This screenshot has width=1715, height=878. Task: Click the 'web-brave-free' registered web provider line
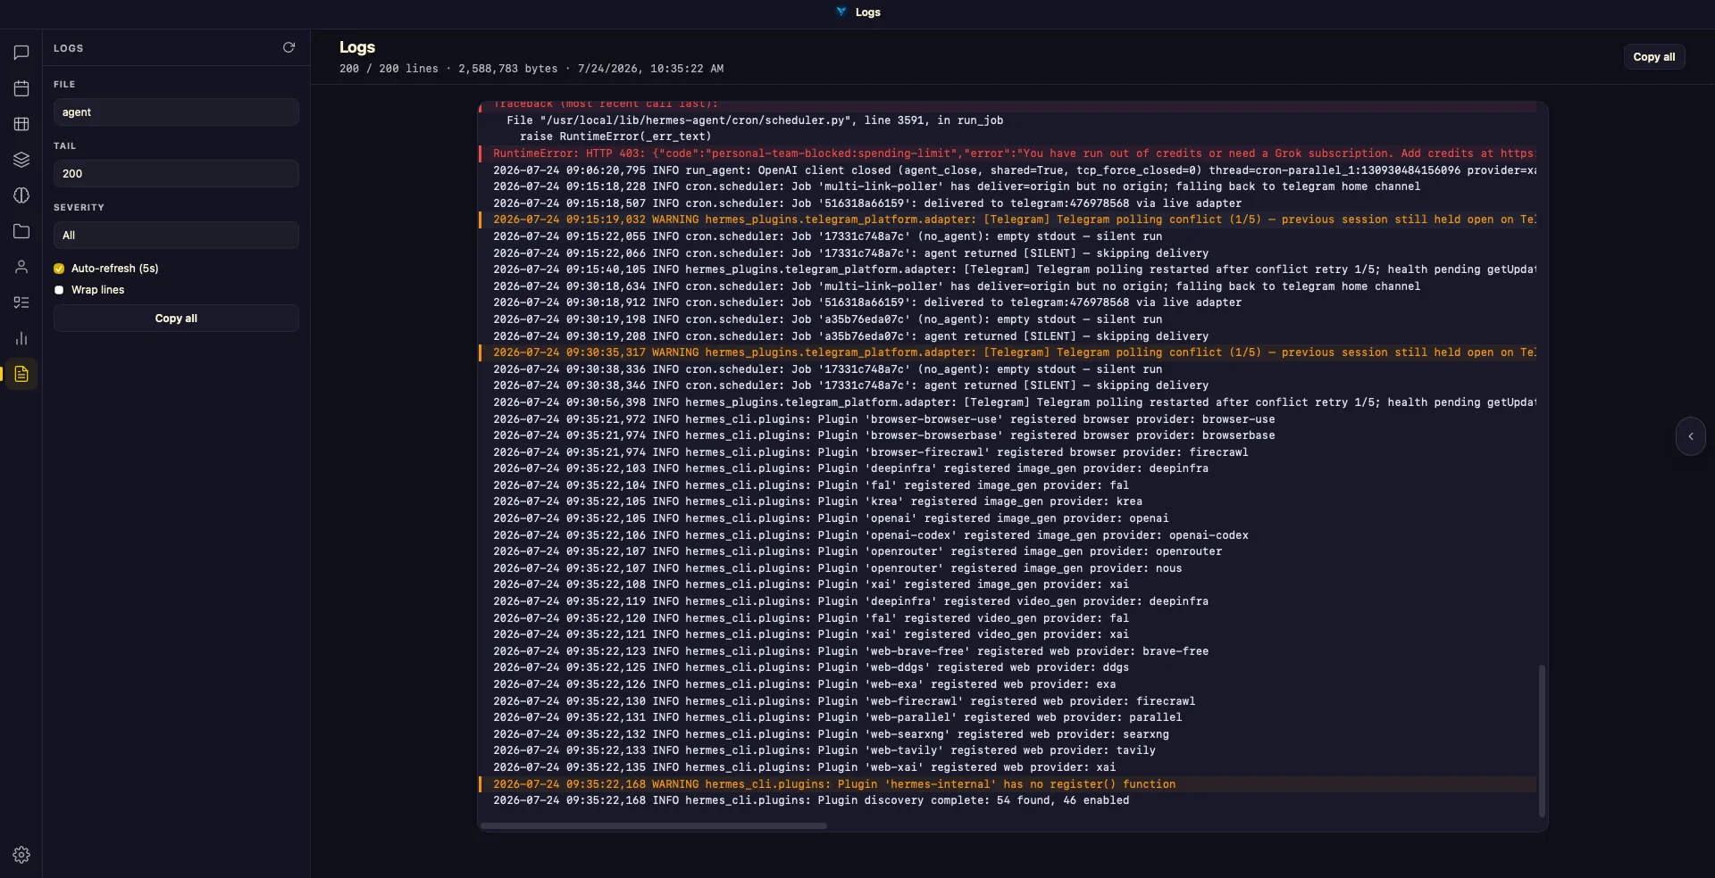click(x=850, y=651)
